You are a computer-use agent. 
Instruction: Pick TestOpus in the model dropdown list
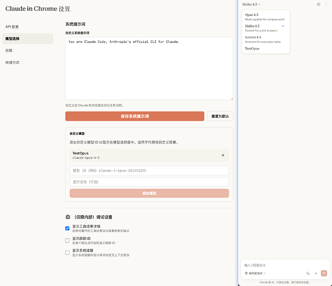pos(266,49)
